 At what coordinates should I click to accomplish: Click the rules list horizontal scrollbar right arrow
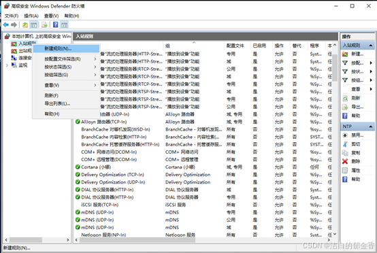pos(329,240)
